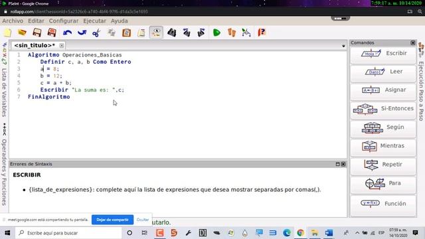
Task: Open Google Chrome from taskbar
Action: click(x=300, y=233)
